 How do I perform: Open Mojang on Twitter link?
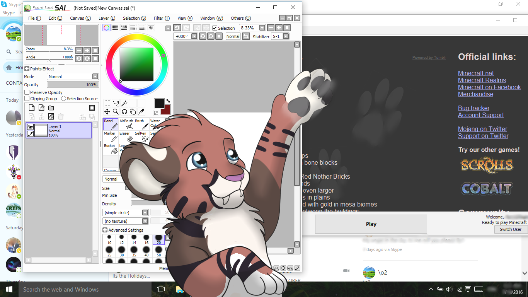pos(482,129)
